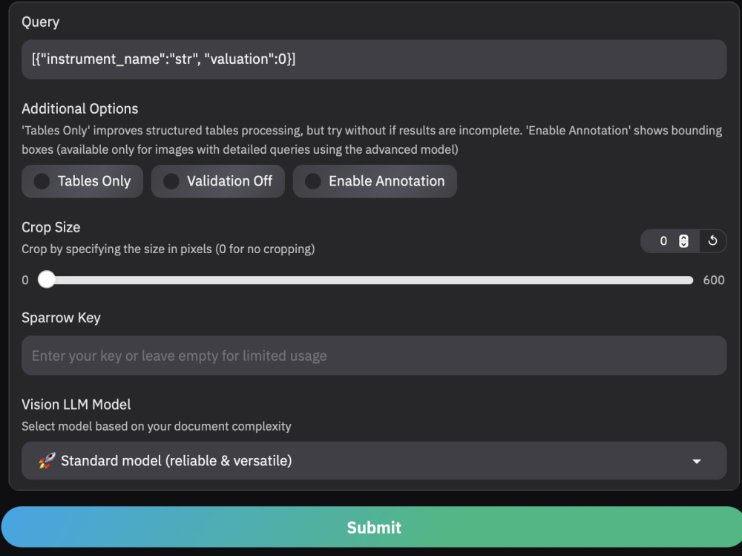Click the Query input field
Image resolution: width=742 pixels, height=556 pixels.
point(374,59)
